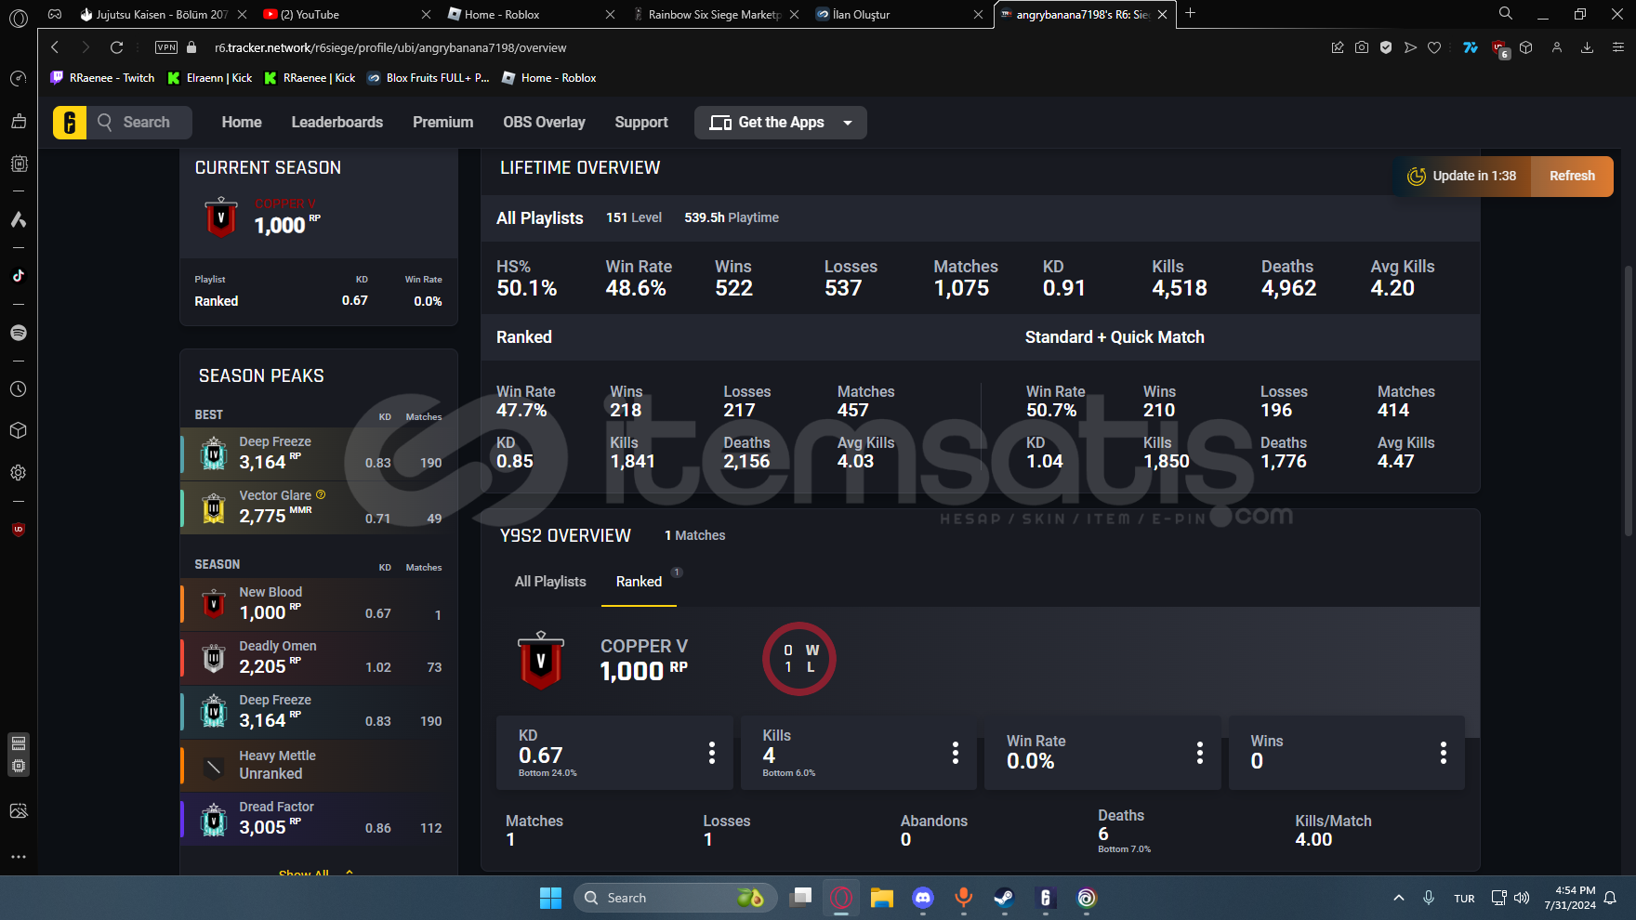
Task: Open Windows Start menu
Action: [x=550, y=898]
